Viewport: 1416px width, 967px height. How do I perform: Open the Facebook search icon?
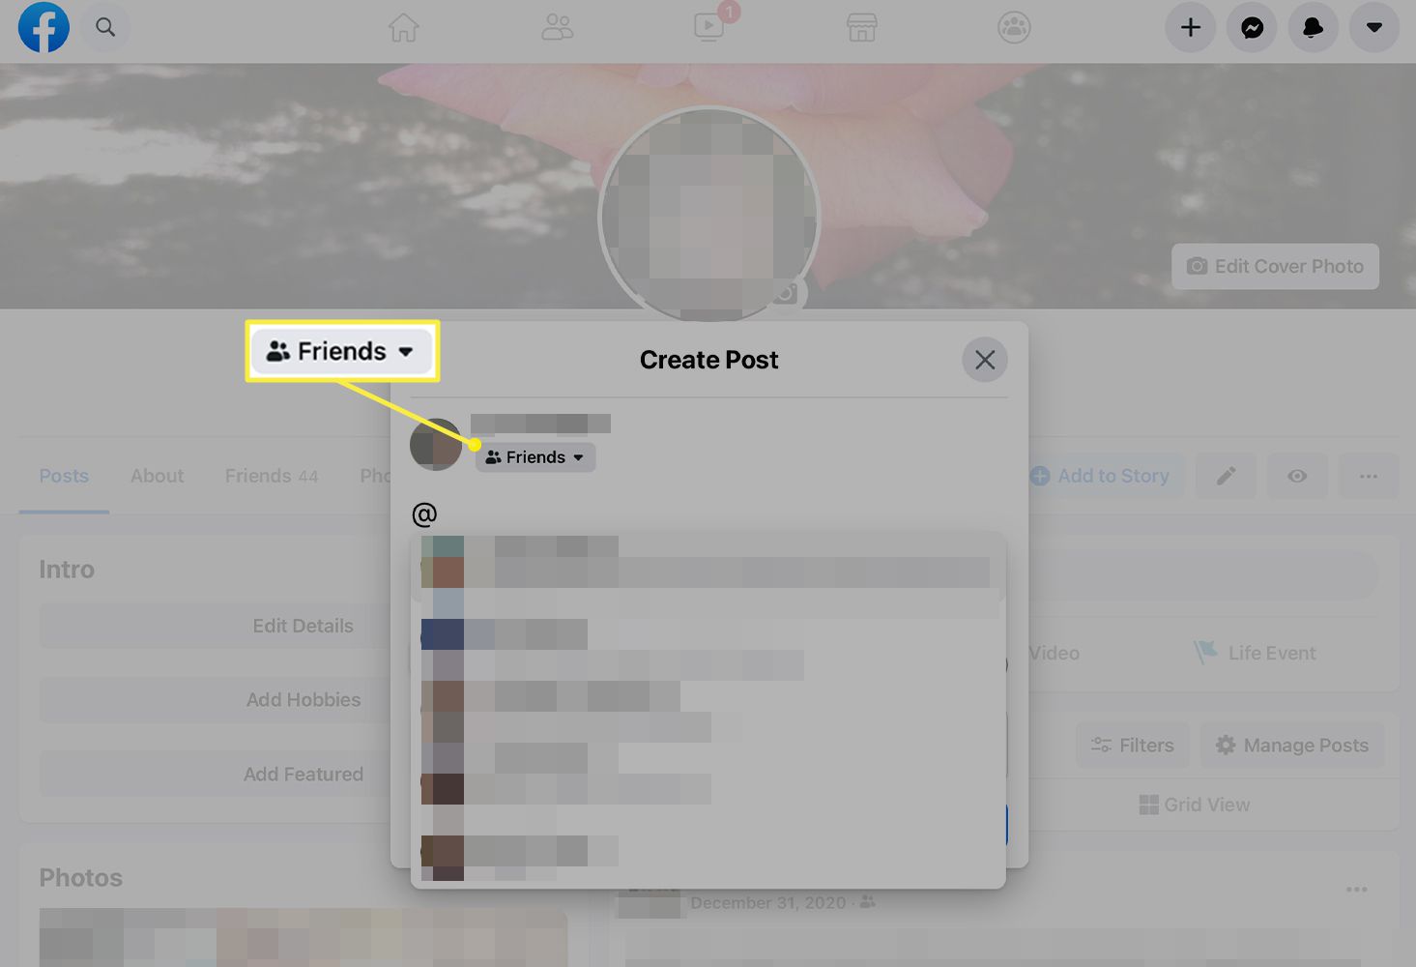tap(105, 27)
